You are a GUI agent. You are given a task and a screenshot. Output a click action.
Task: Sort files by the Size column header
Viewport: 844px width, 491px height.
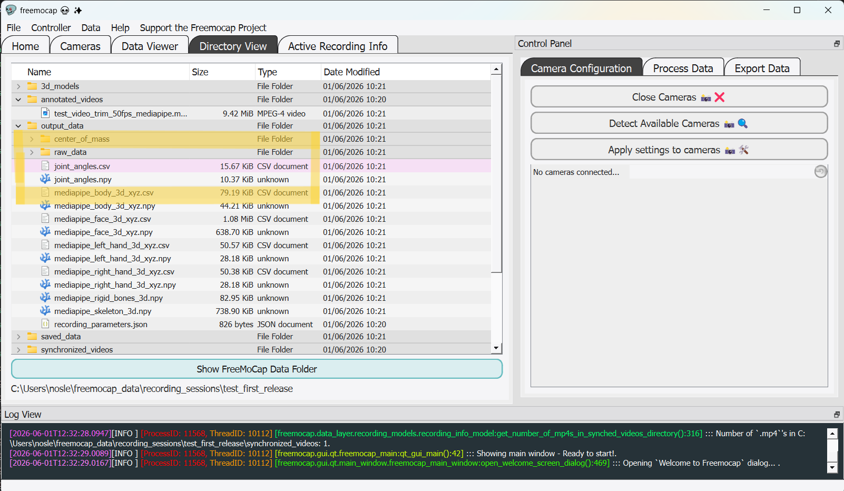(x=222, y=72)
